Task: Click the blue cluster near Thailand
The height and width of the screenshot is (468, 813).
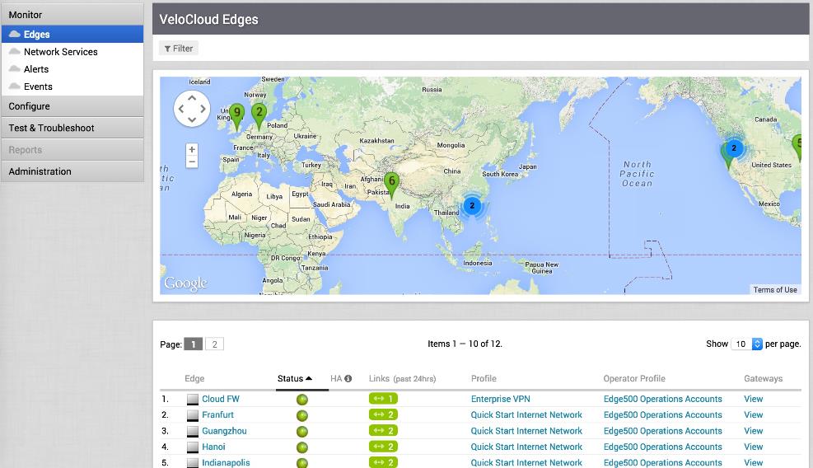Action: click(472, 205)
